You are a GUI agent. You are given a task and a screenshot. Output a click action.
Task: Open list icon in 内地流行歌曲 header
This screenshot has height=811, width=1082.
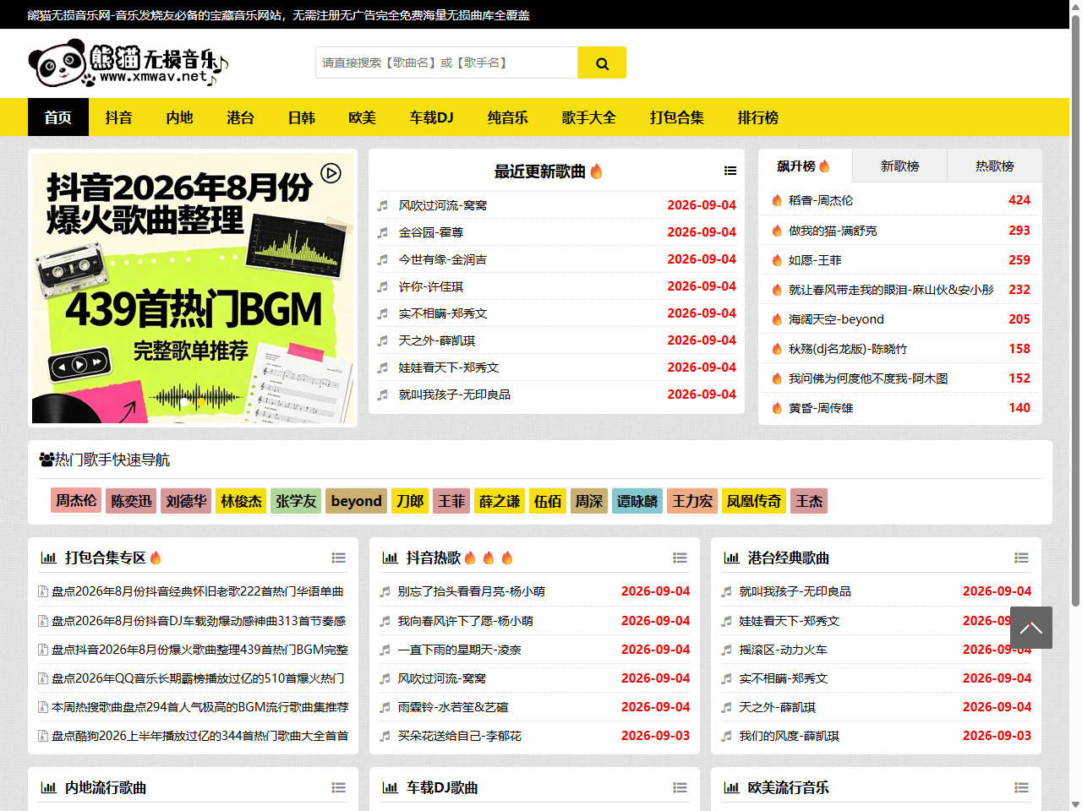(x=339, y=787)
